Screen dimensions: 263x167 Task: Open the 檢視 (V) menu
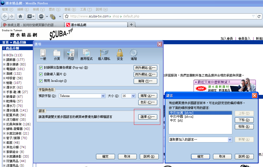tap(39, 9)
